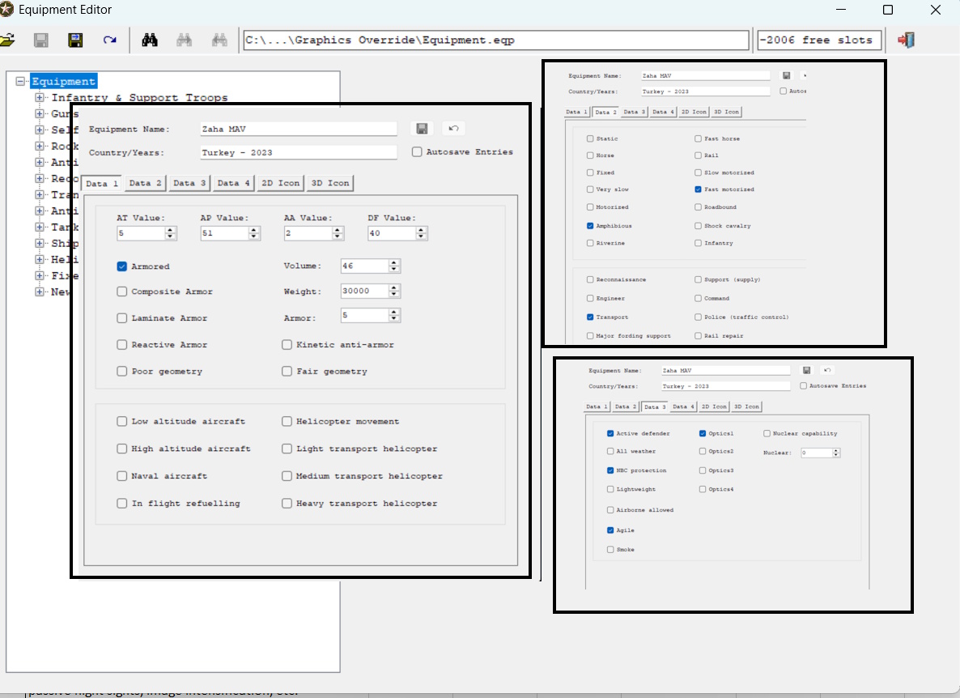Expand the tree node beginning with 'New'
This screenshot has width=960, height=698.
[x=39, y=292]
